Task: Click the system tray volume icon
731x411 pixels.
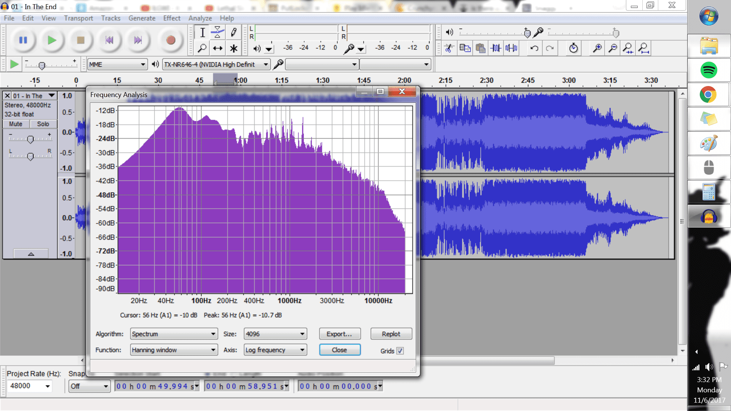Action: coord(709,367)
